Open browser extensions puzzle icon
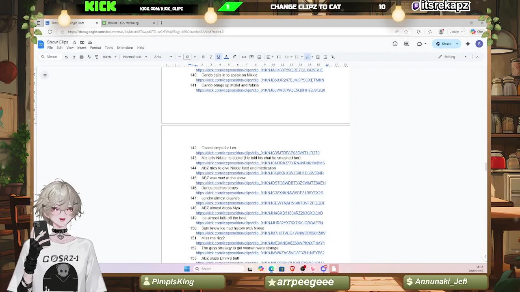The image size is (520, 292). pyautogui.click(x=418, y=32)
